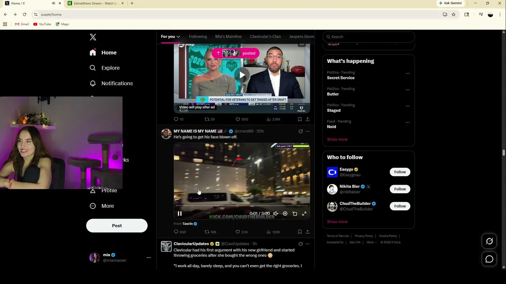The height and width of the screenshot is (284, 506).
Task: Toggle the video picture-in-picture icon
Action: 295,213
